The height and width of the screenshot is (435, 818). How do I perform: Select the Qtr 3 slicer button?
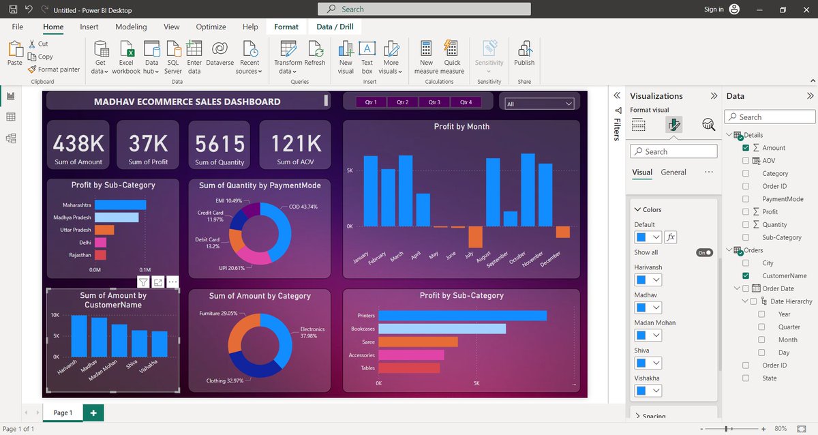pos(434,102)
